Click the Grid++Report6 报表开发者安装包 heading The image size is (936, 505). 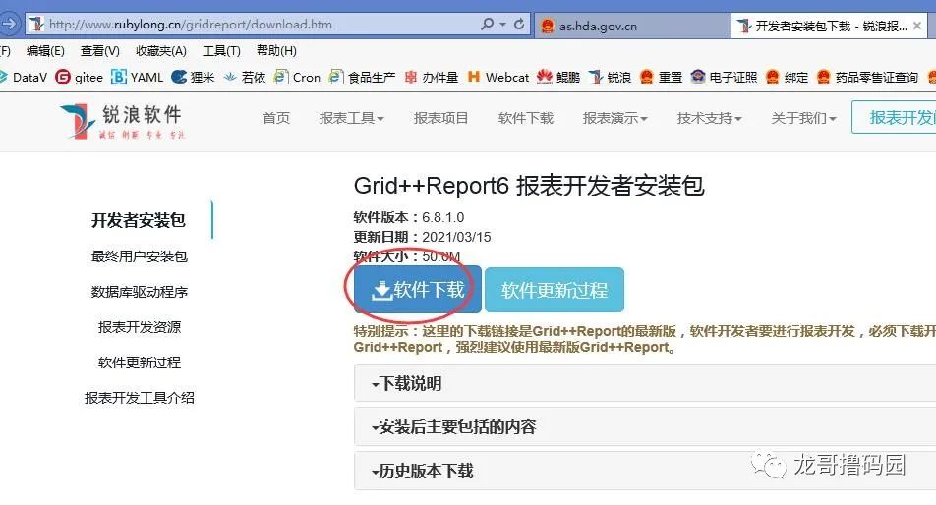(x=529, y=186)
